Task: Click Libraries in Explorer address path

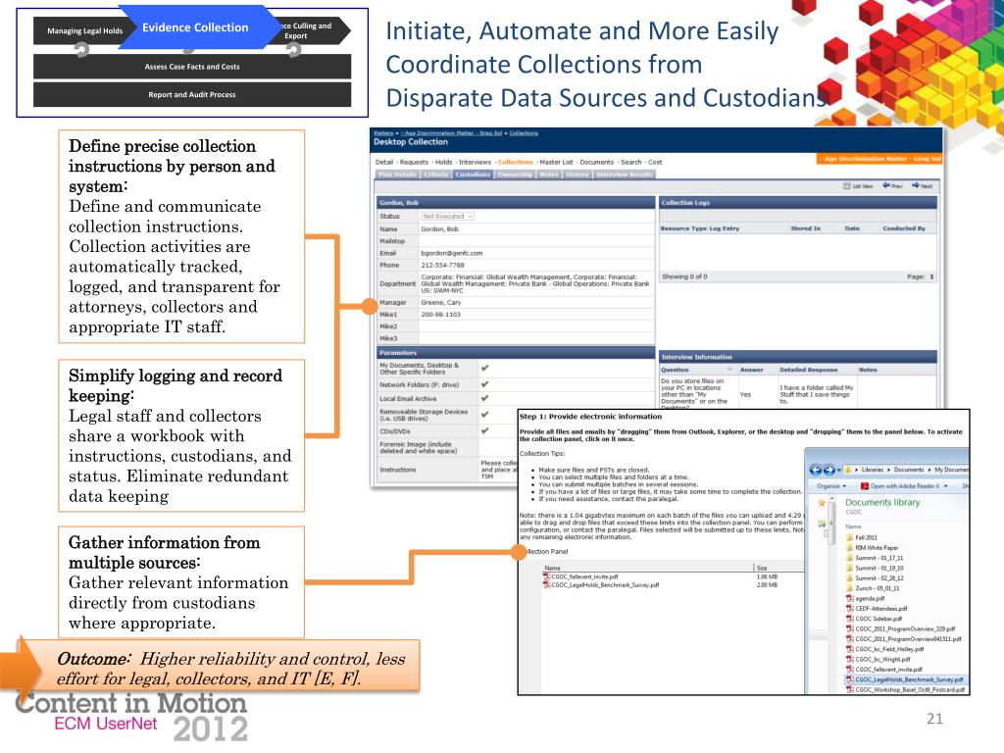Action: tap(872, 470)
